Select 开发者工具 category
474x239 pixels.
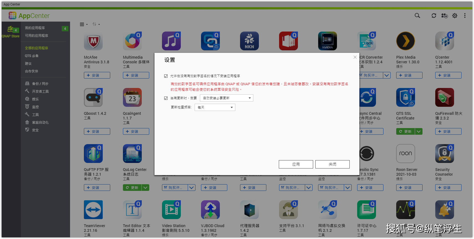tap(40, 92)
